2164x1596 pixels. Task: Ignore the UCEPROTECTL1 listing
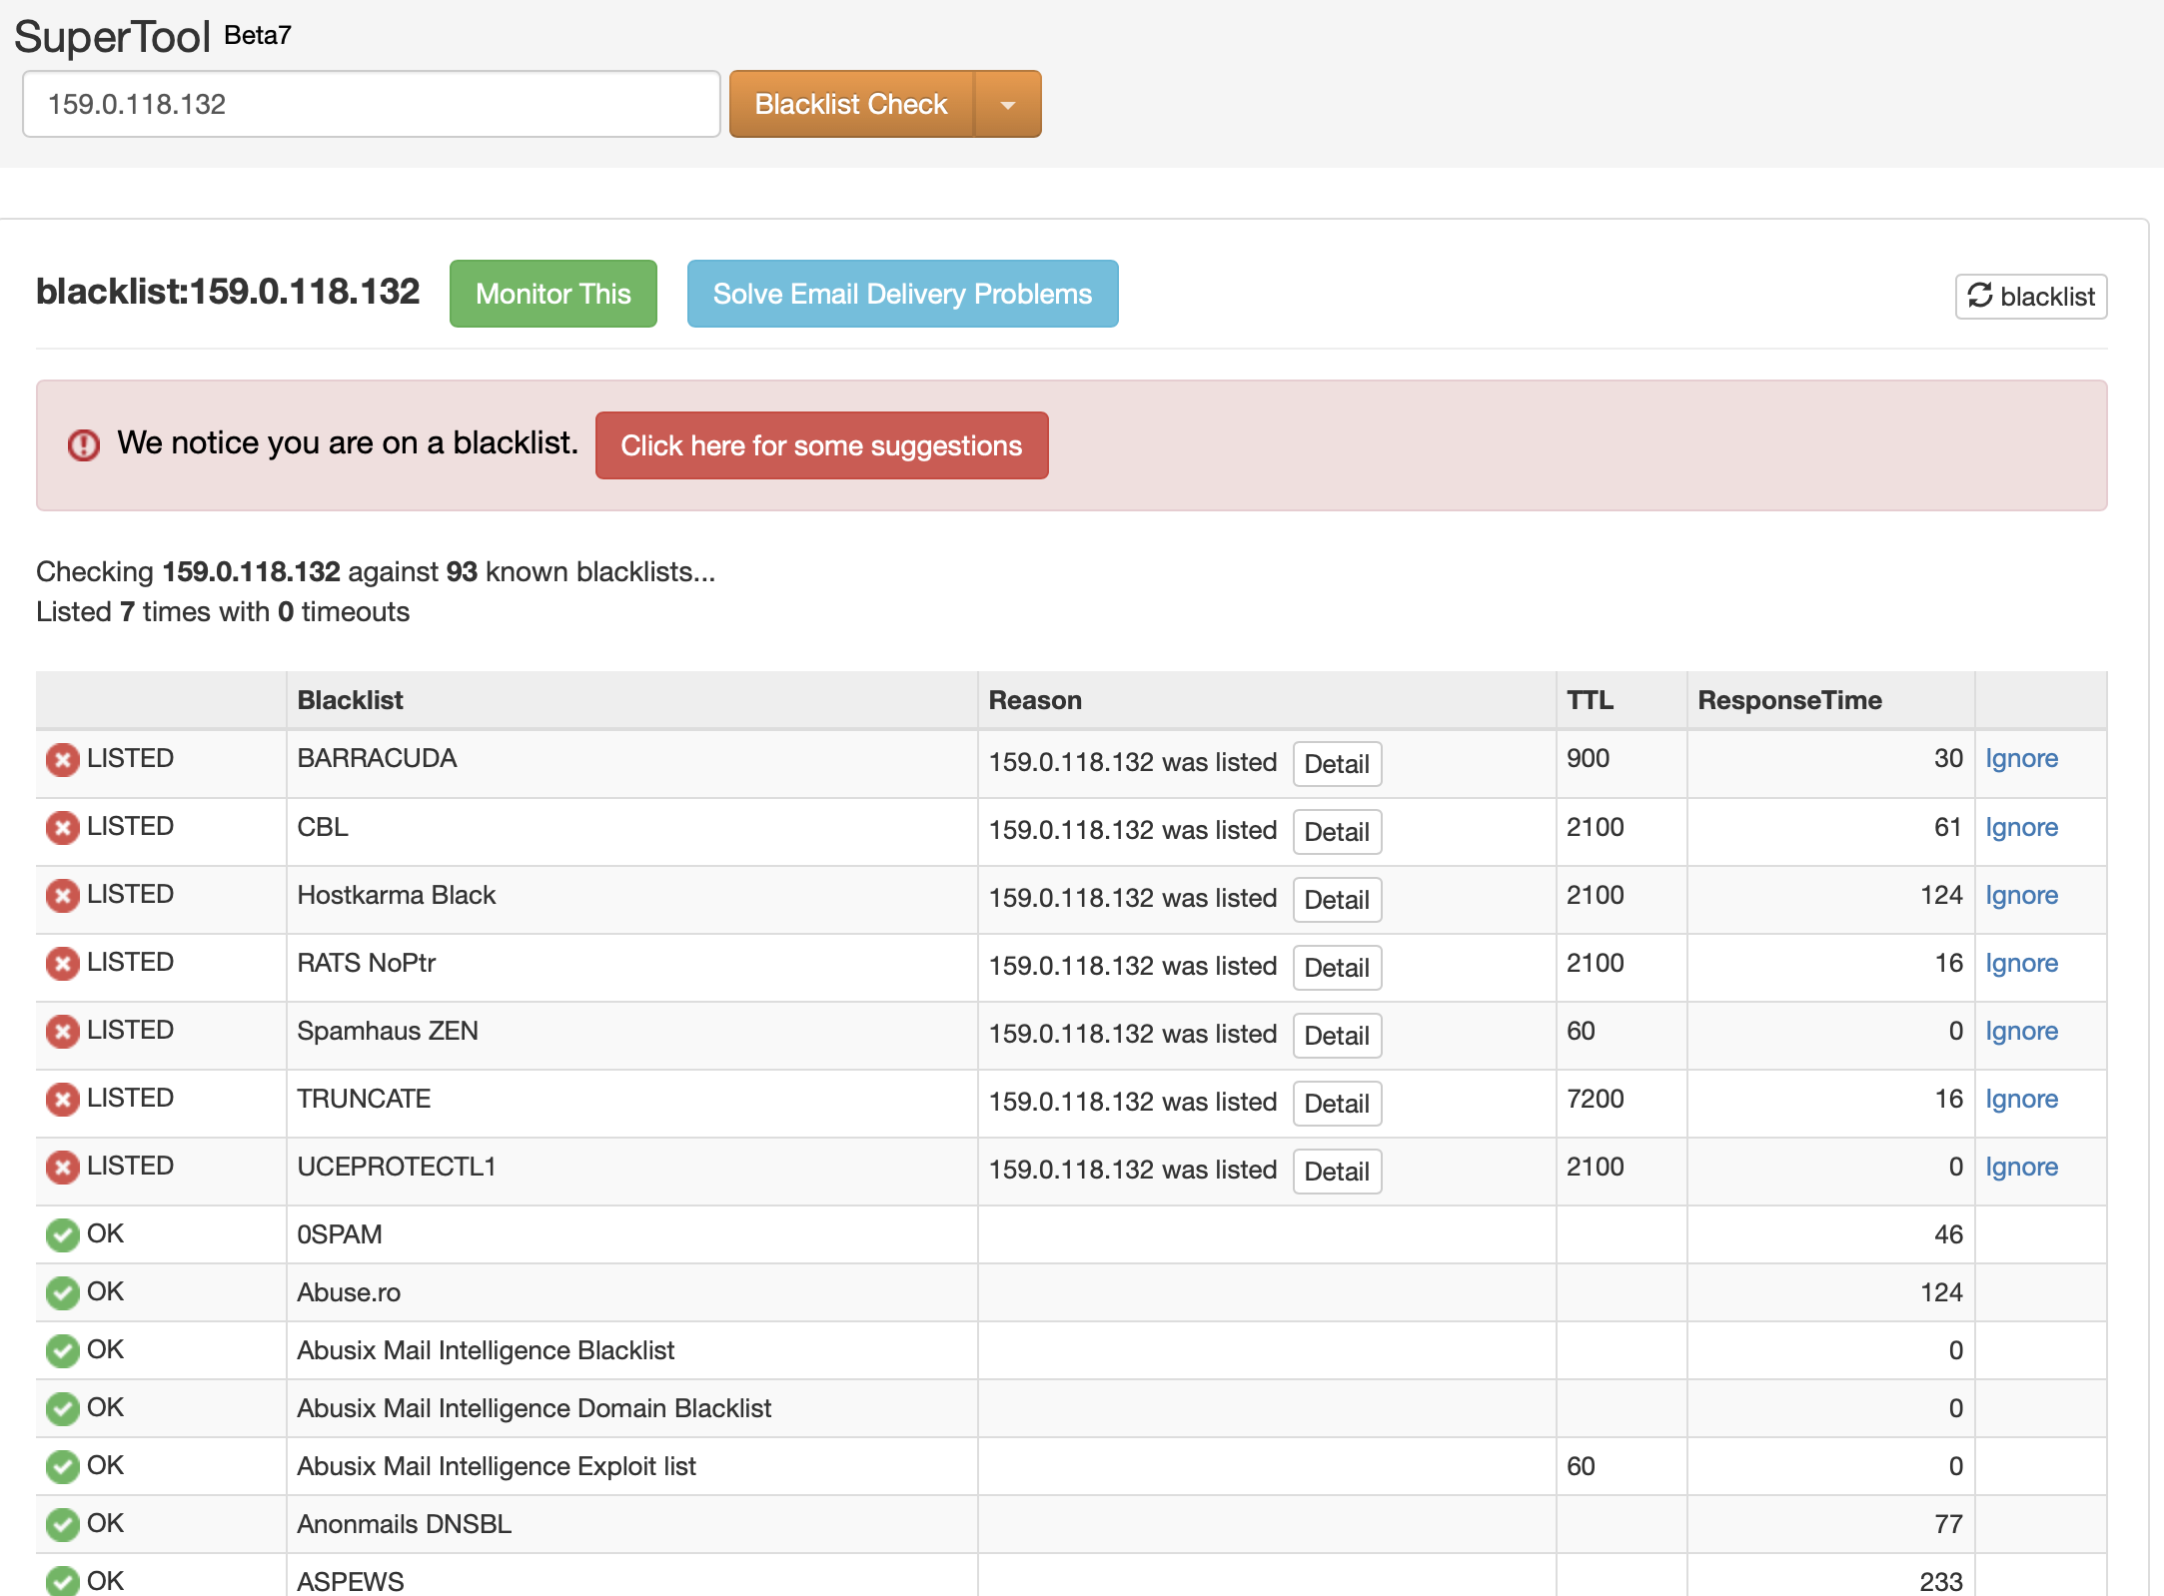(x=2021, y=1167)
